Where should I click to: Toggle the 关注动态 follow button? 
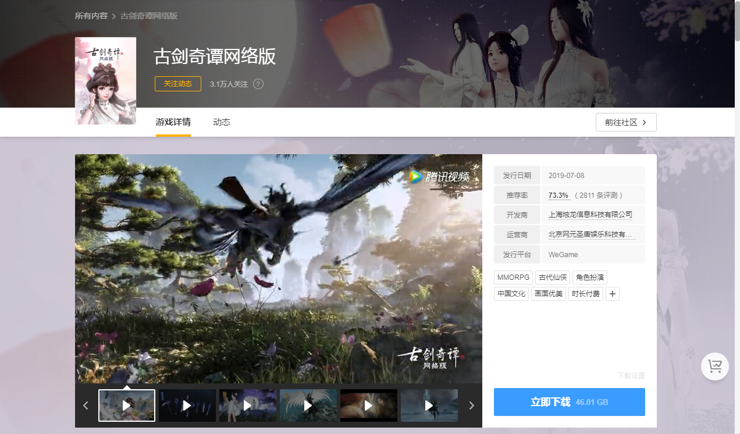coord(178,84)
